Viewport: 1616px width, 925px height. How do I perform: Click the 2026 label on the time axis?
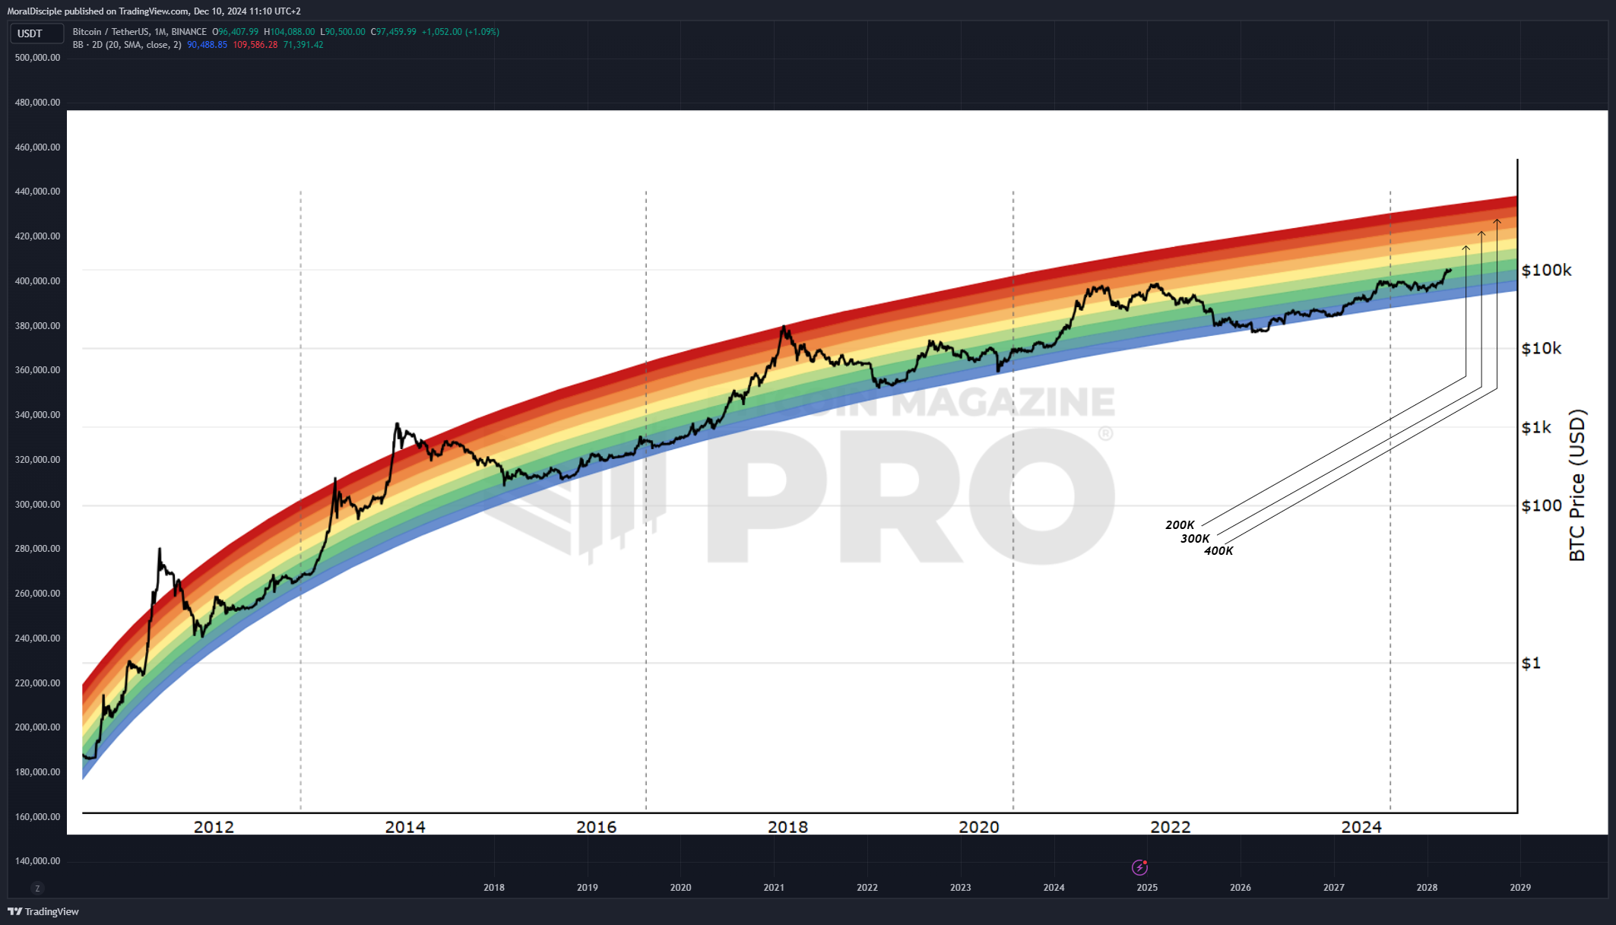click(1241, 888)
